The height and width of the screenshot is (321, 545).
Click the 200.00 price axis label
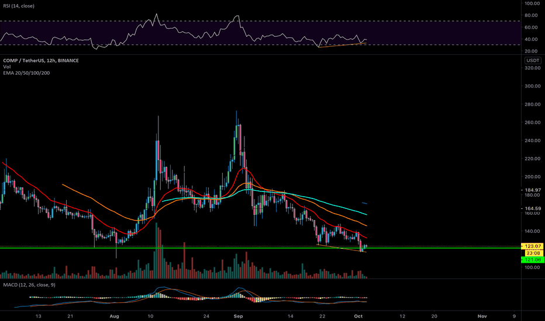click(x=533, y=177)
